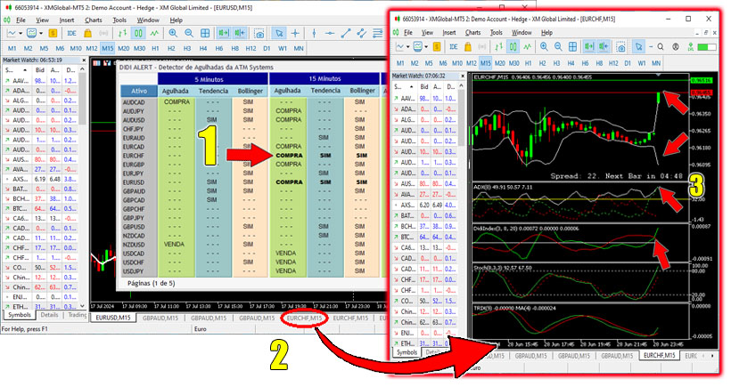Draw a vertical line in EURUSD window
This screenshot has height=387, width=731.
(x=314, y=33)
